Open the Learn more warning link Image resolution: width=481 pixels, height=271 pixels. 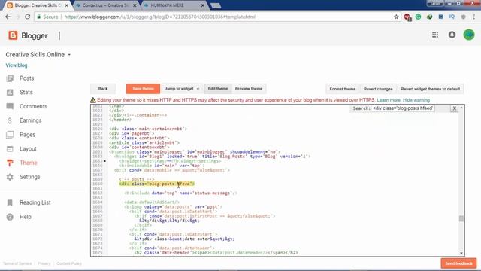pyautogui.click(x=389, y=100)
